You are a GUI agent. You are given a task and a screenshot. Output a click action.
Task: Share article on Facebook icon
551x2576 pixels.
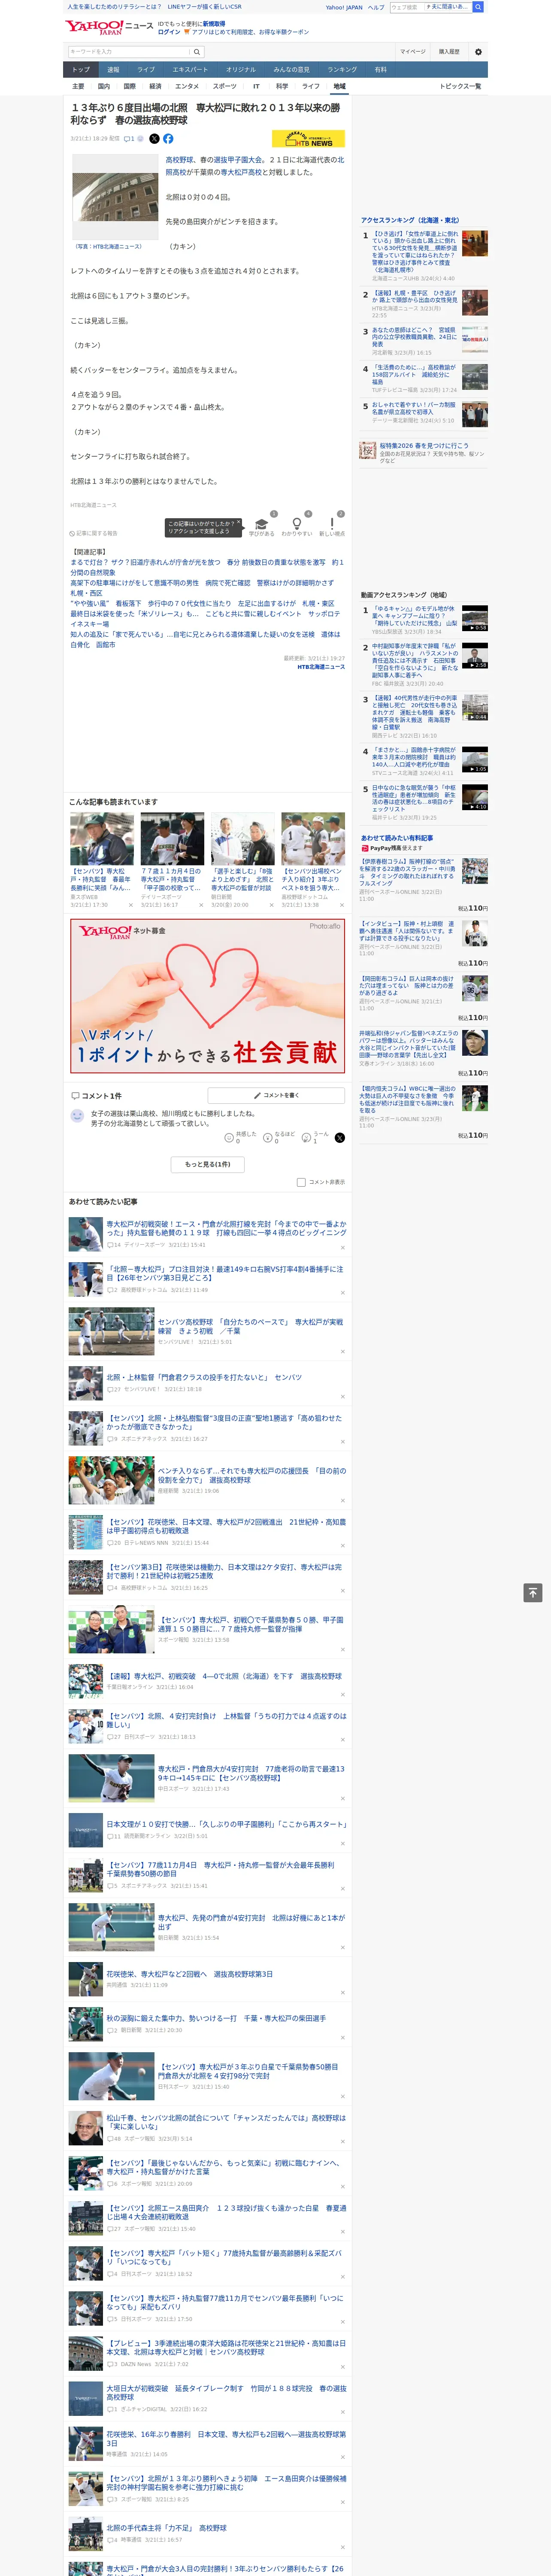point(168,139)
